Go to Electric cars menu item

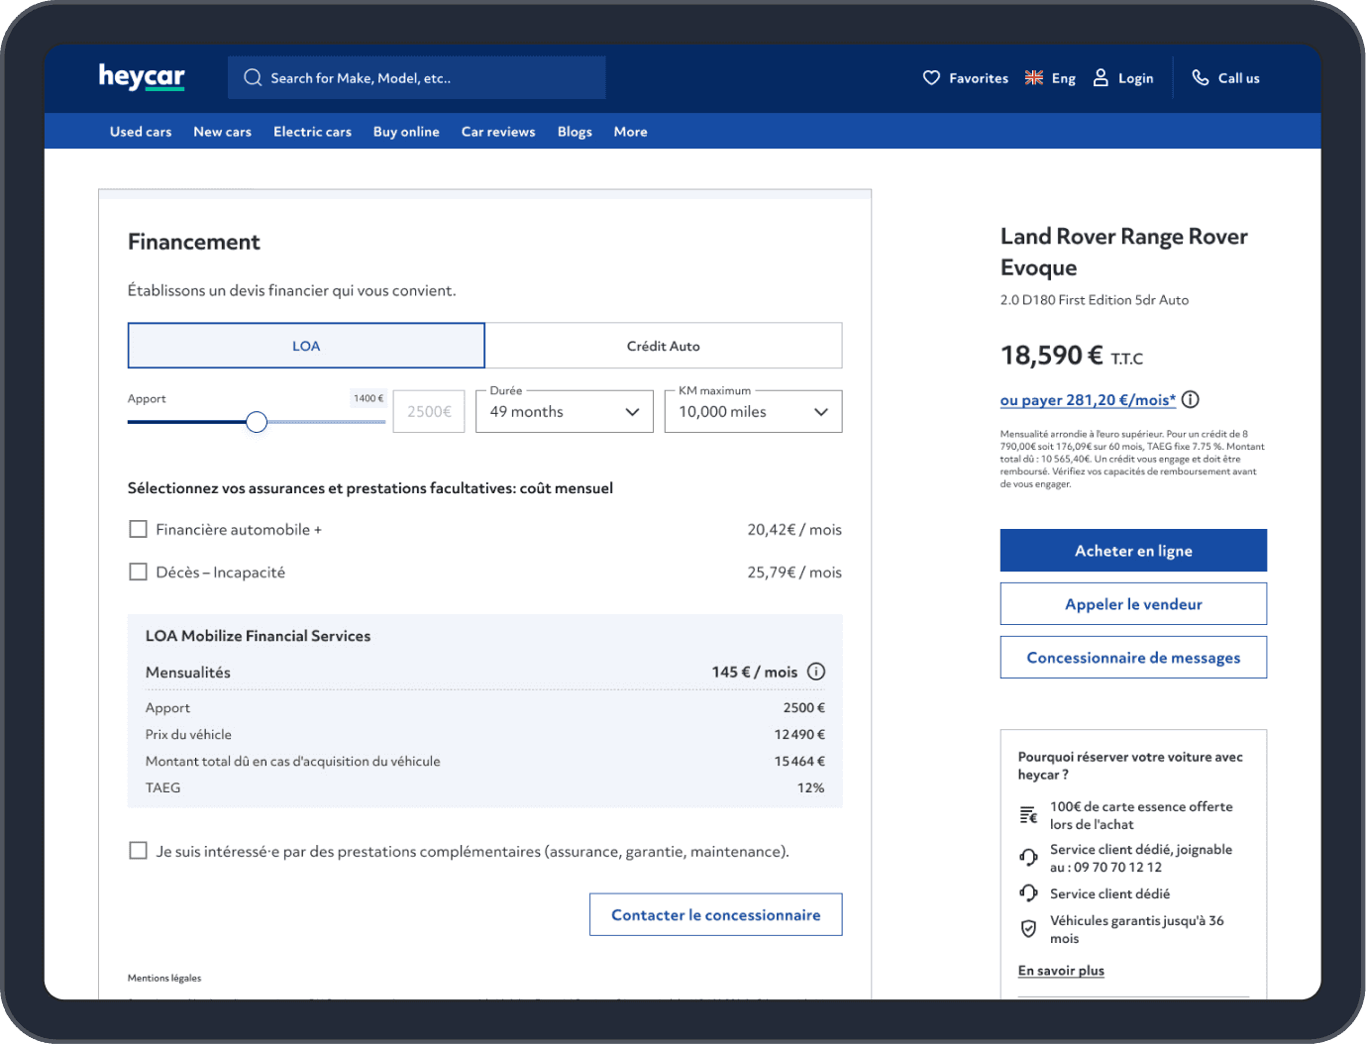(x=312, y=132)
